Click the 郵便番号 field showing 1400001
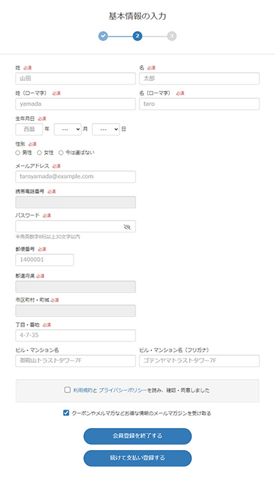The width and height of the screenshot is (275, 492). pyautogui.click(x=45, y=260)
